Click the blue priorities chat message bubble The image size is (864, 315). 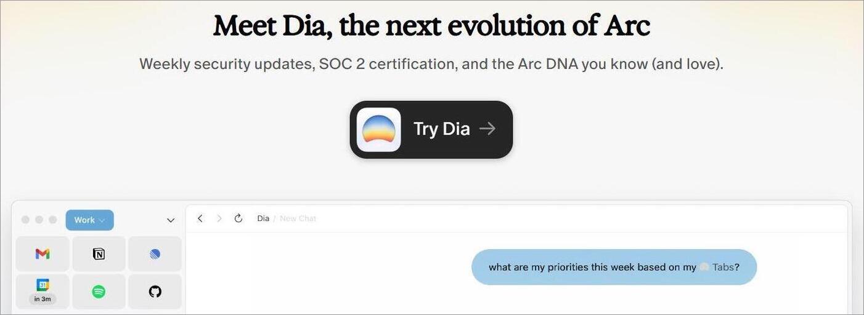(x=614, y=267)
